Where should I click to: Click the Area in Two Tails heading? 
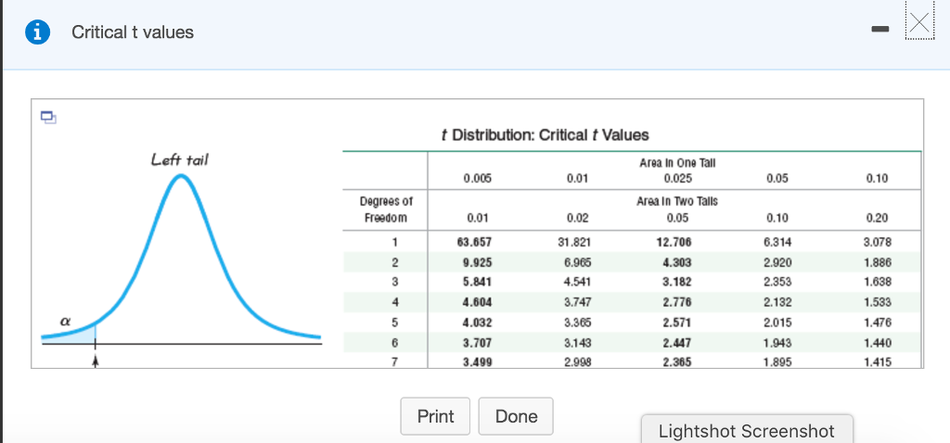tap(676, 202)
